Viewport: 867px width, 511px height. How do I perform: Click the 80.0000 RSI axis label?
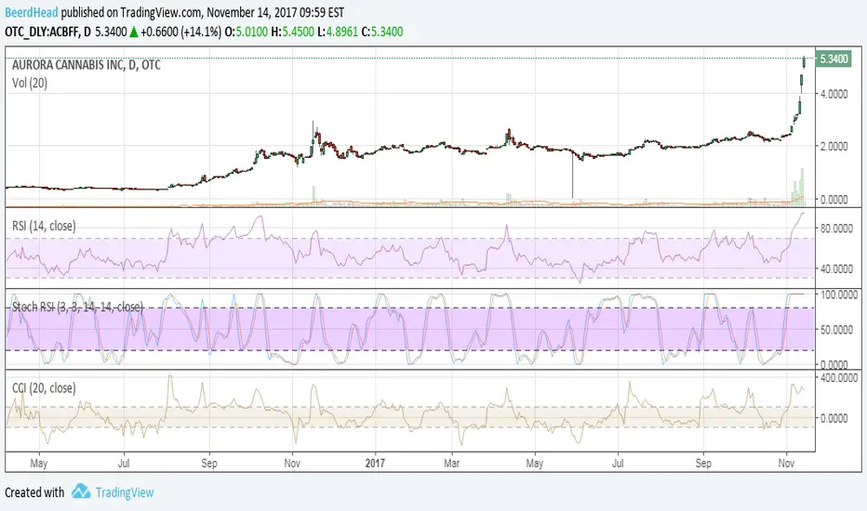836,229
